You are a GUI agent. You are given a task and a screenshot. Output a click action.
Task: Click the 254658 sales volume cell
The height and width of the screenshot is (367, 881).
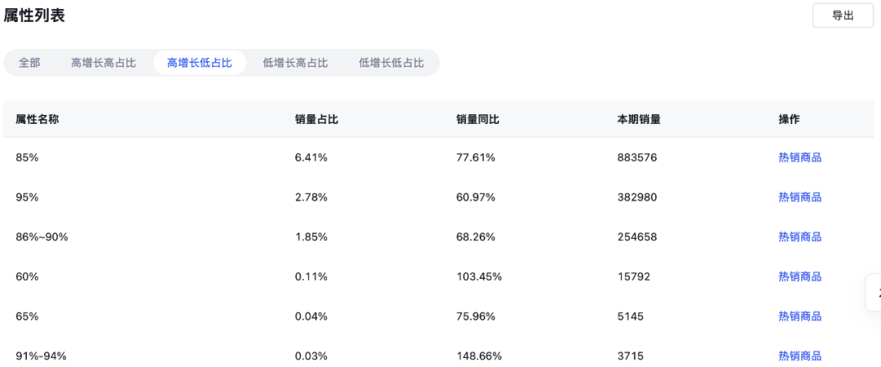(x=636, y=237)
